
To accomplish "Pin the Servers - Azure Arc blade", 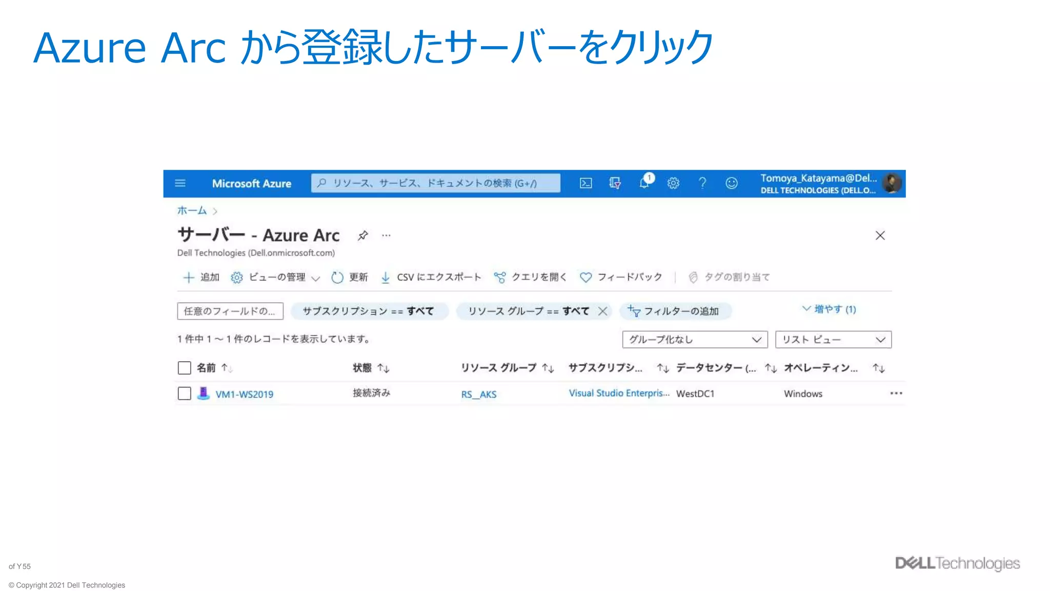I will point(363,235).
